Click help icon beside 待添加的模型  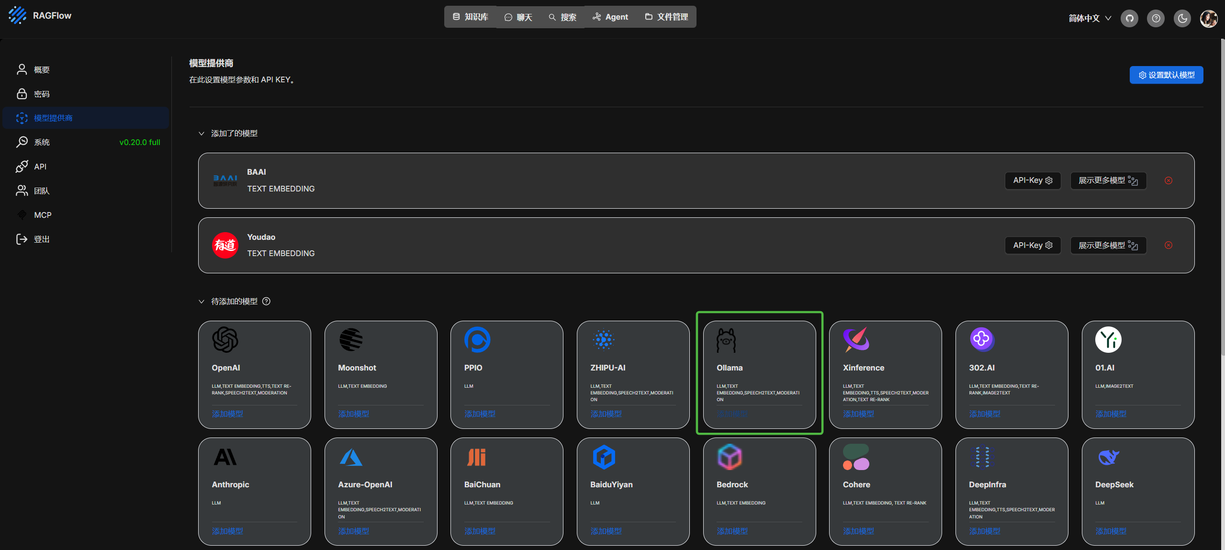pos(267,301)
